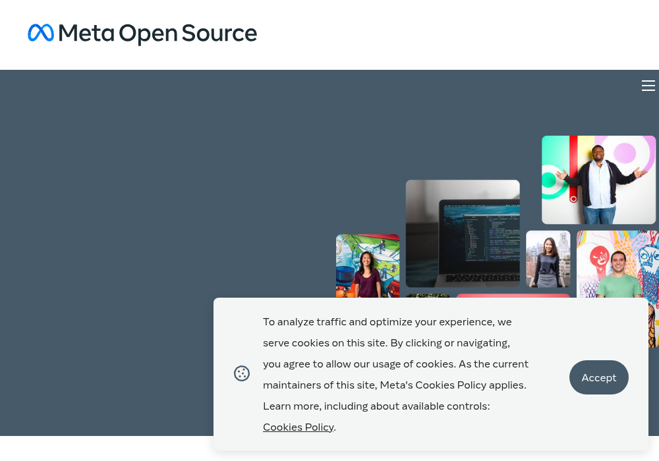Click the text 'Learn more, including about available controls:'

(376, 406)
